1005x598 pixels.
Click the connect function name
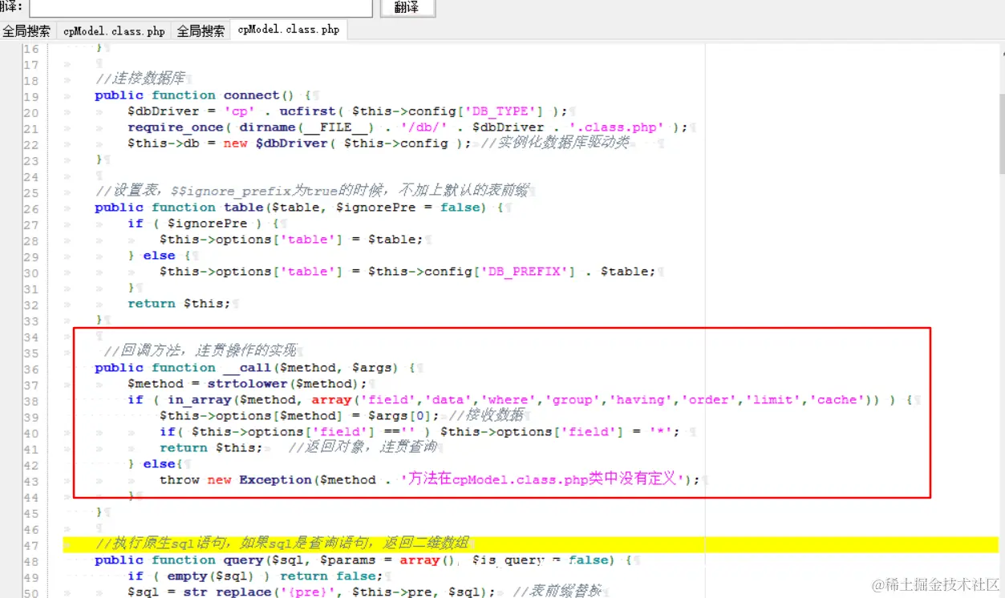251,95
